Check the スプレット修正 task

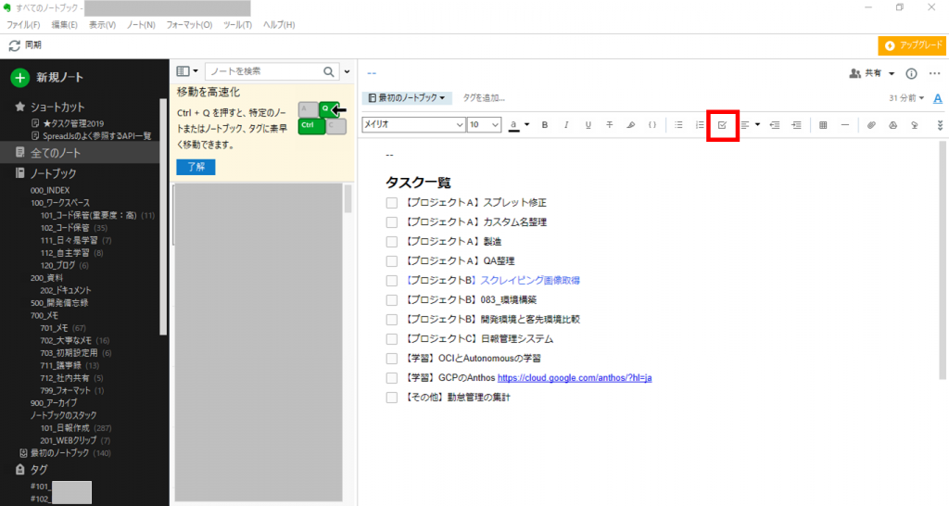click(x=392, y=203)
